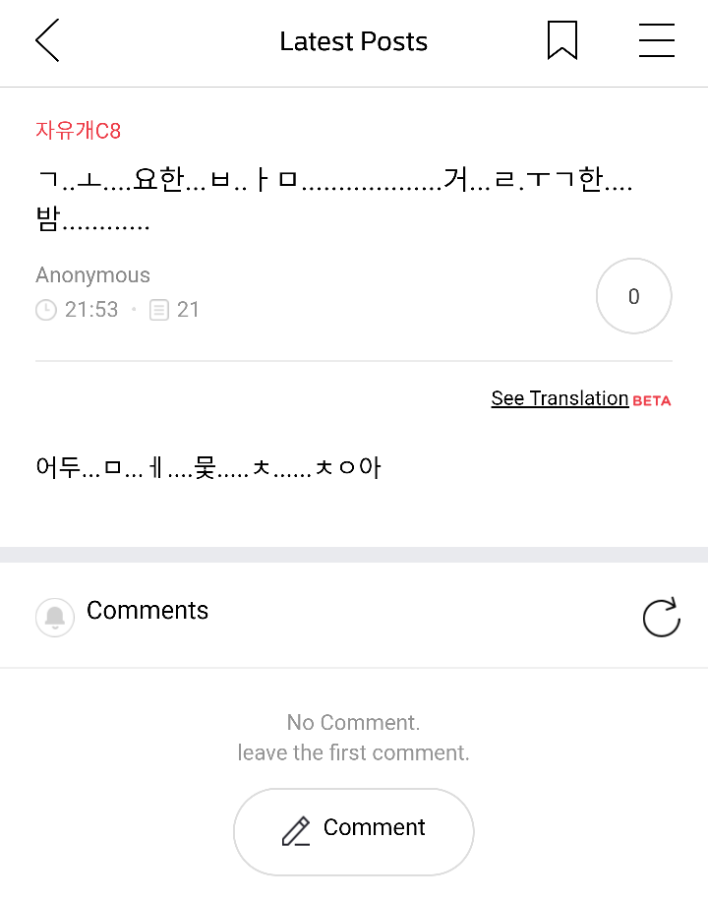Viewport: 708px width, 900px height.
Task: Click the Latest Posts header title
Action: click(x=354, y=41)
